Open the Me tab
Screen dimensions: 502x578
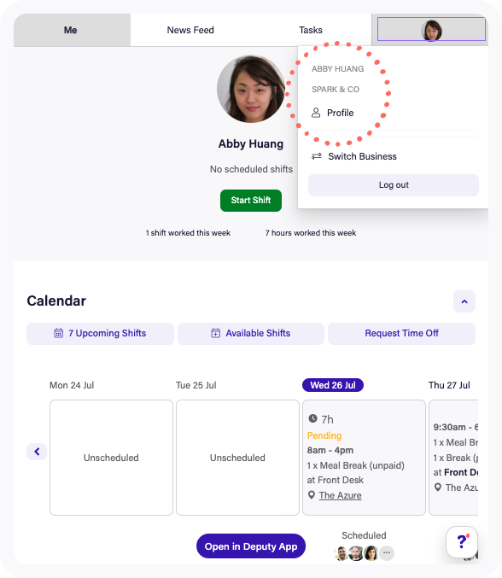click(72, 30)
